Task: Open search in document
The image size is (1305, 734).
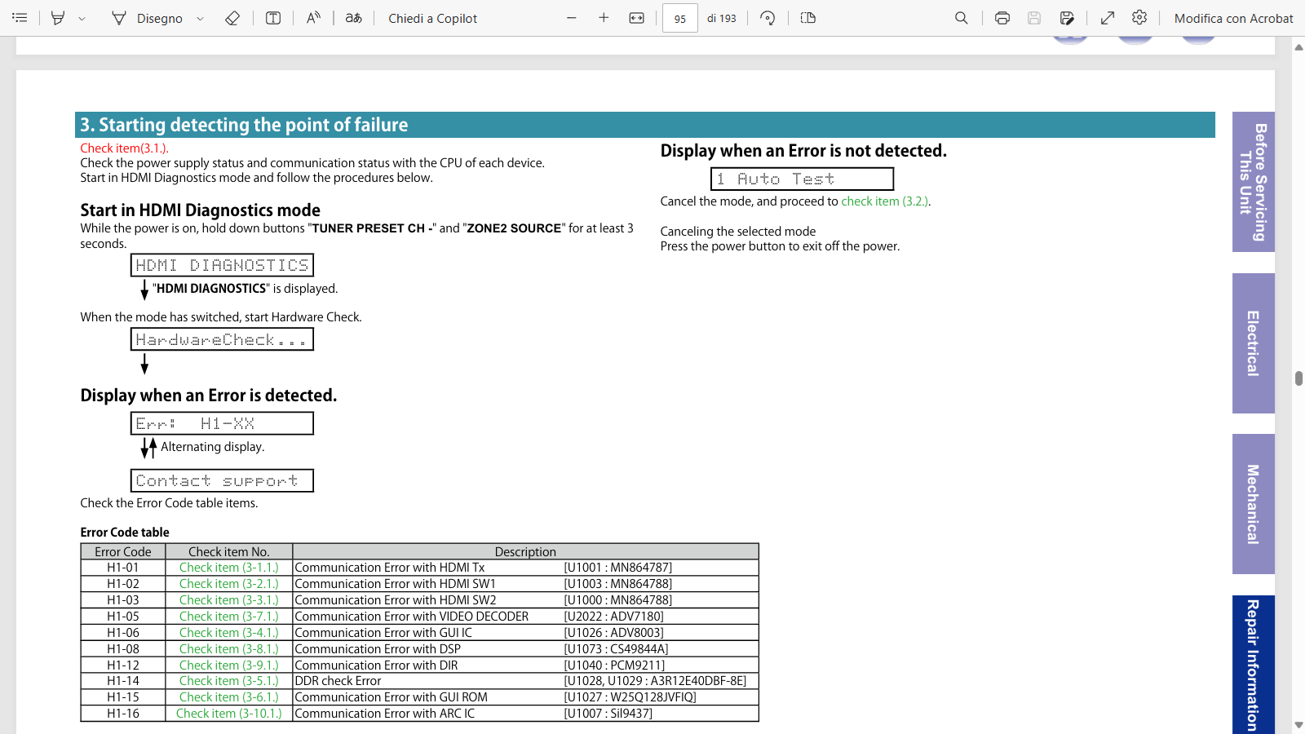Action: [962, 18]
